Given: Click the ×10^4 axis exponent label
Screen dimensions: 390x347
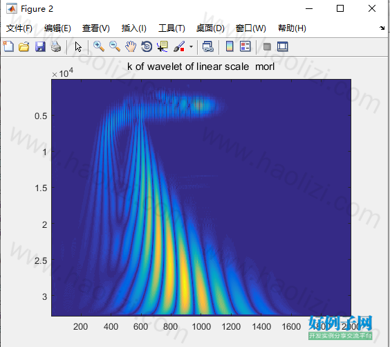Looking at the screenshot, I should pos(62,73).
